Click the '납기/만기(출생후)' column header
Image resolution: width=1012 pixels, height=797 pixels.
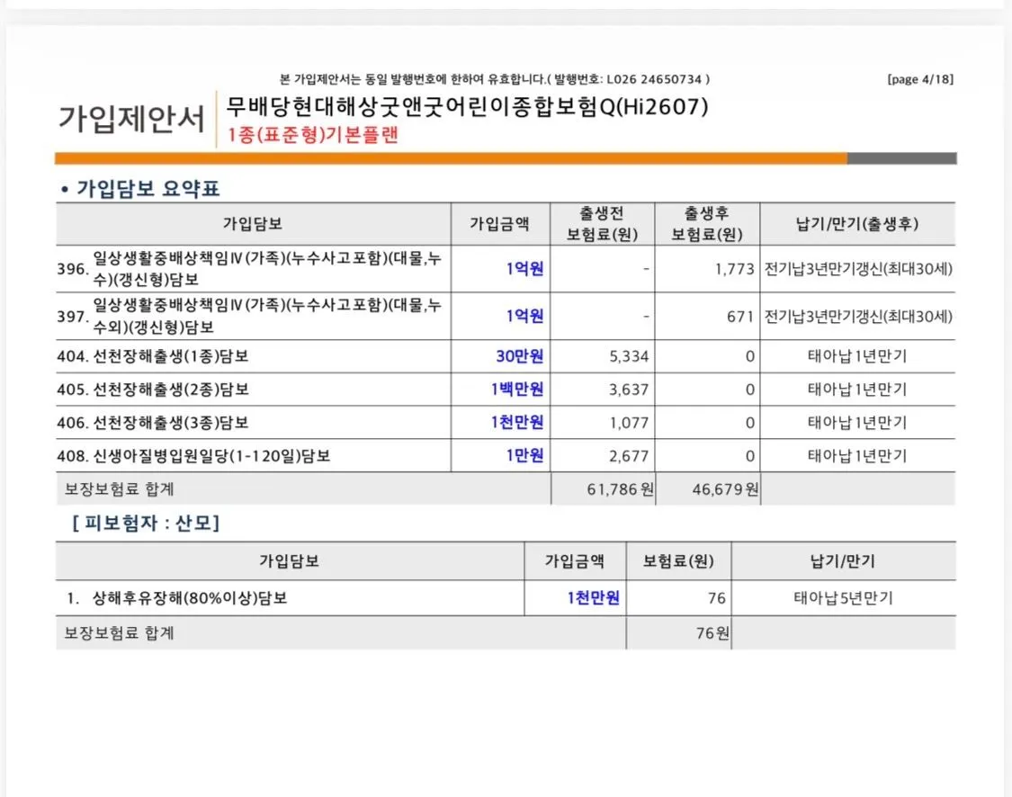click(857, 224)
